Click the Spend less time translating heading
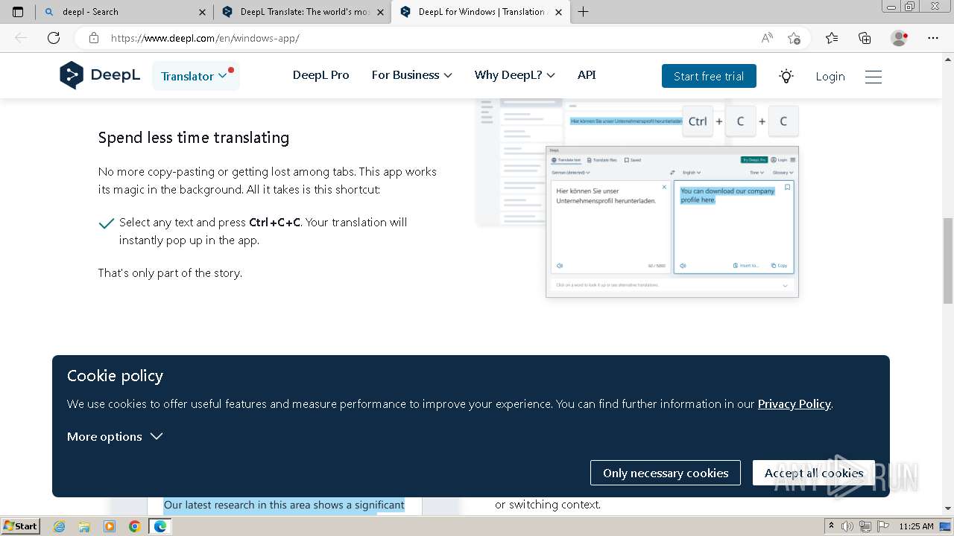954x536 pixels. coord(194,138)
